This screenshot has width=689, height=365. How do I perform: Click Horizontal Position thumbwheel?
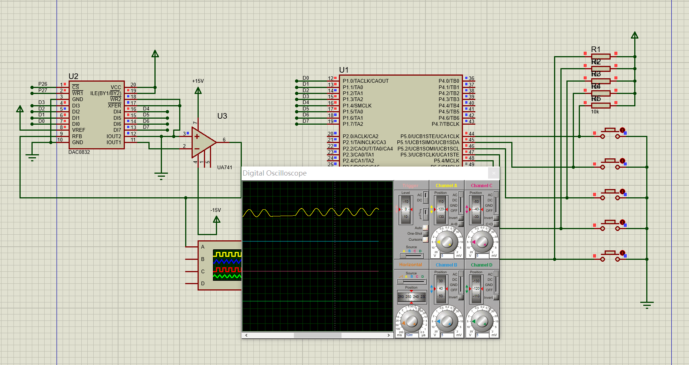[412, 296]
